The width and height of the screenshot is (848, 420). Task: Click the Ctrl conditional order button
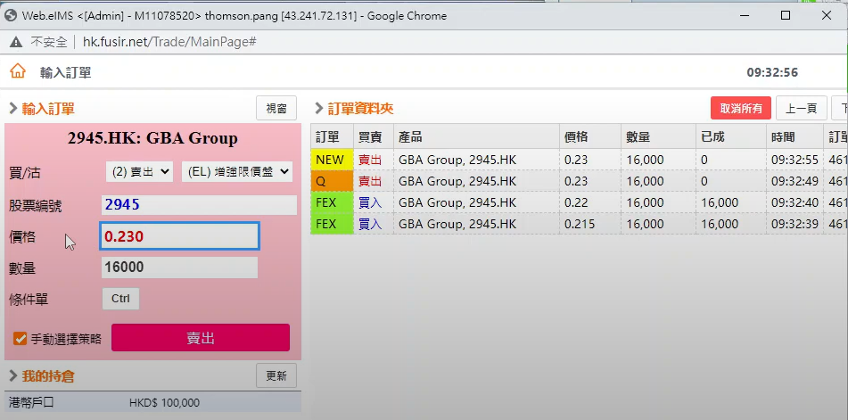pos(120,299)
